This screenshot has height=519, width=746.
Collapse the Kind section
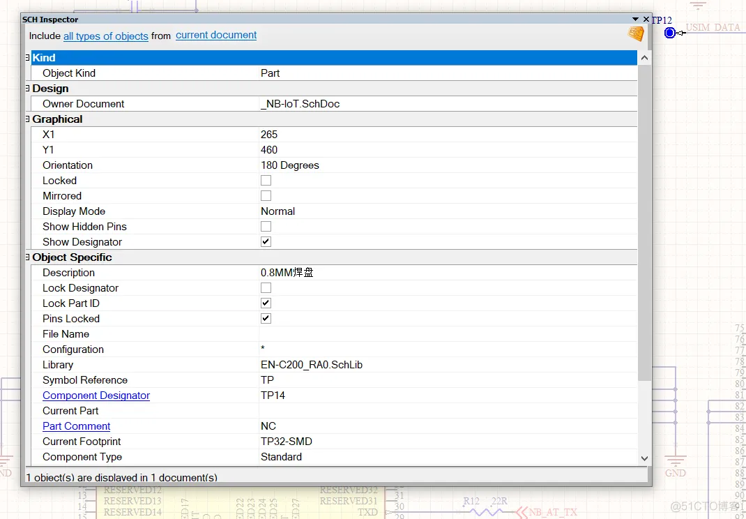(28, 58)
